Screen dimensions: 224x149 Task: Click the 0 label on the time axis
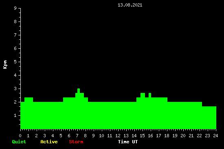pyautogui.click(x=20, y=136)
